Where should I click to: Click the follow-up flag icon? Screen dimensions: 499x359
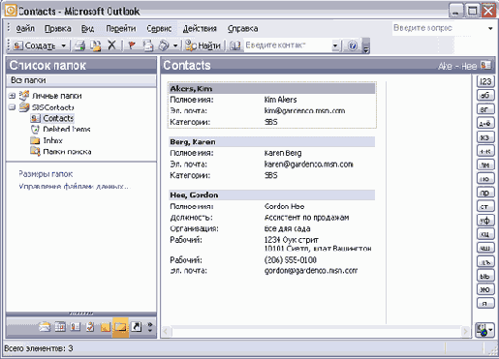pos(131,45)
